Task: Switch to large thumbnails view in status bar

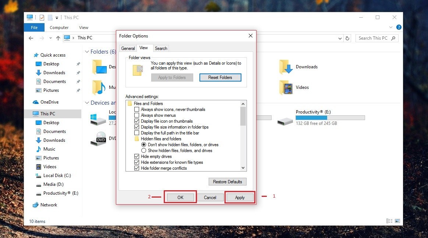Action: point(397,221)
